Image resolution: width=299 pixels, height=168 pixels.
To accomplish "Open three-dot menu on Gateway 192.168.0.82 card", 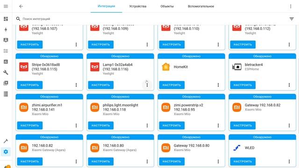I will (x=289, y=126).
